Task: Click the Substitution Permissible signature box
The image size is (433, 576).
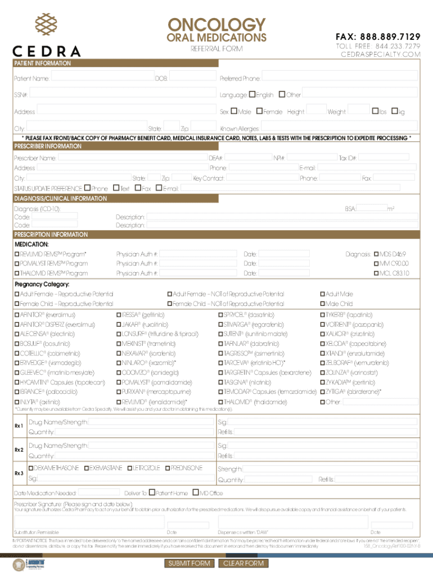Action: [x=88, y=521]
